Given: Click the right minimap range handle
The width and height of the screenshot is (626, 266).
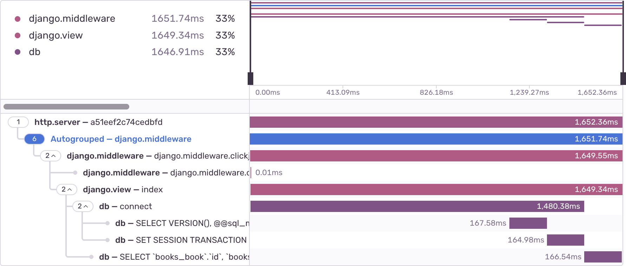Looking at the screenshot, I should tap(623, 78).
